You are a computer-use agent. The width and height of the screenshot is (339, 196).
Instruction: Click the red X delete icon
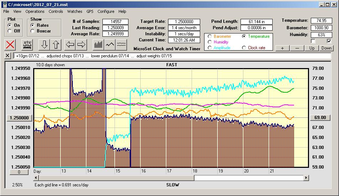pyautogui.click(x=10, y=45)
